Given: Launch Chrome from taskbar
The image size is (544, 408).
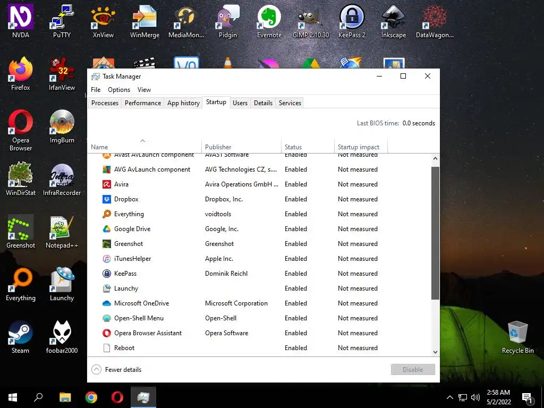Looking at the screenshot, I should (x=91, y=397).
